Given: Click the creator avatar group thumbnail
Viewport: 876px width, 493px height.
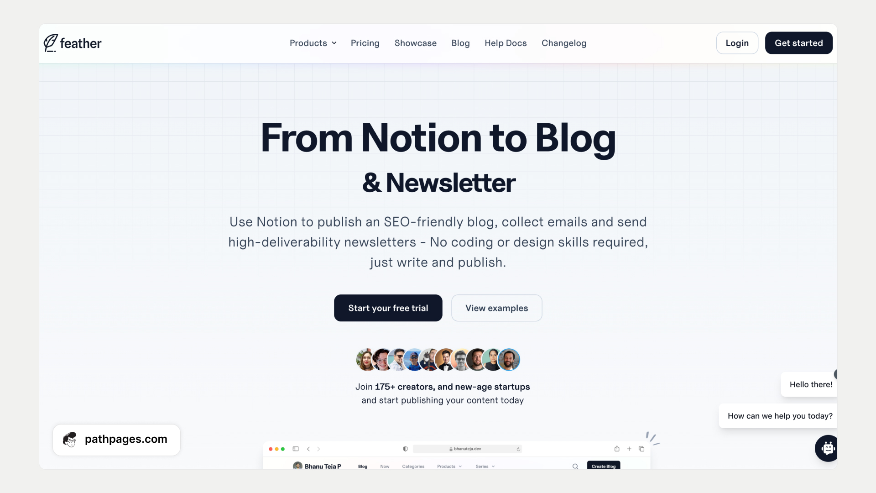Looking at the screenshot, I should (x=438, y=359).
